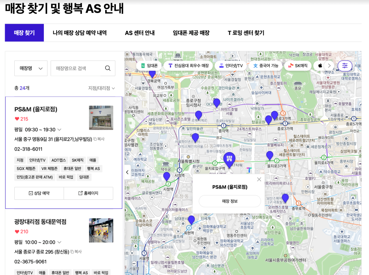
Task: Close the PS&M map popup
Action: point(259,180)
